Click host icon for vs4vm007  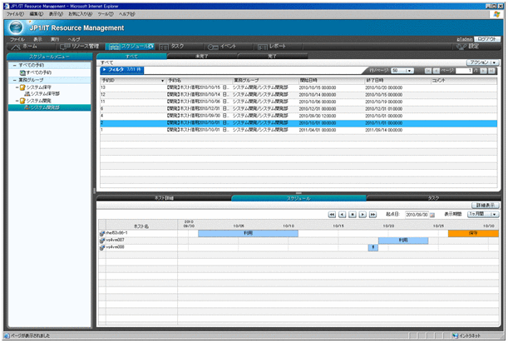(101, 240)
